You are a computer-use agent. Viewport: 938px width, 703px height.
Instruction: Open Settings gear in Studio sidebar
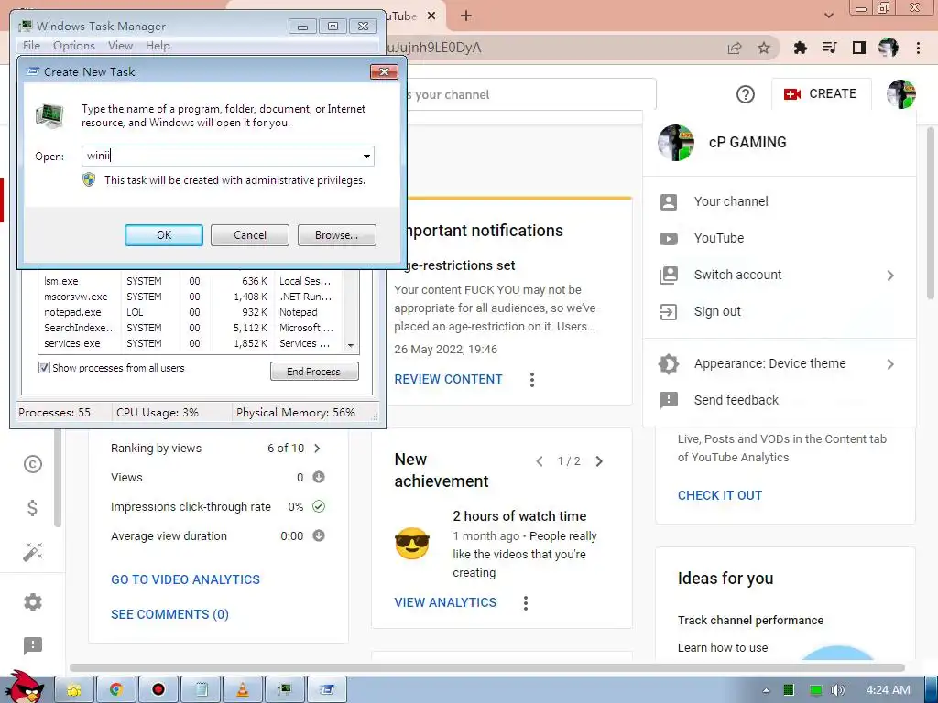pyautogui.click(x=33, y=602)
